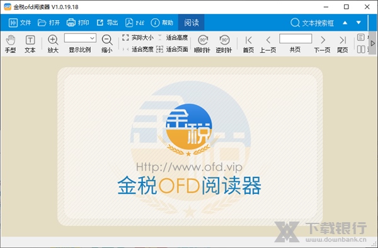Minimize the 金税ofd阅读器 window
Screen dimensions: 378x248
coord(326,7)
